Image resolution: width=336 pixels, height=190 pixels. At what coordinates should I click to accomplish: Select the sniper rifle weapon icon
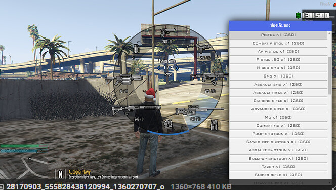coord(199,110)
